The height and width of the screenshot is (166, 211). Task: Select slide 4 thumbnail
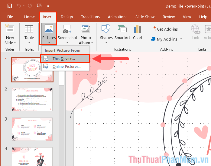(x=32, y=157)
